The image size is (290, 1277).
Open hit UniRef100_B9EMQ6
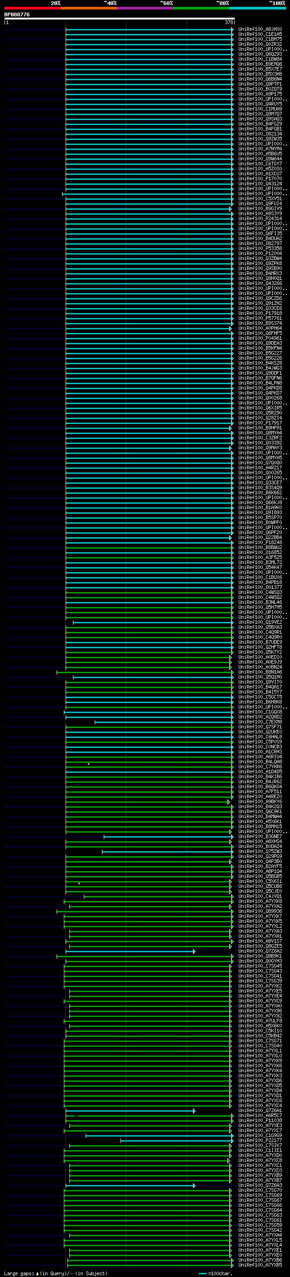point(260,64)
